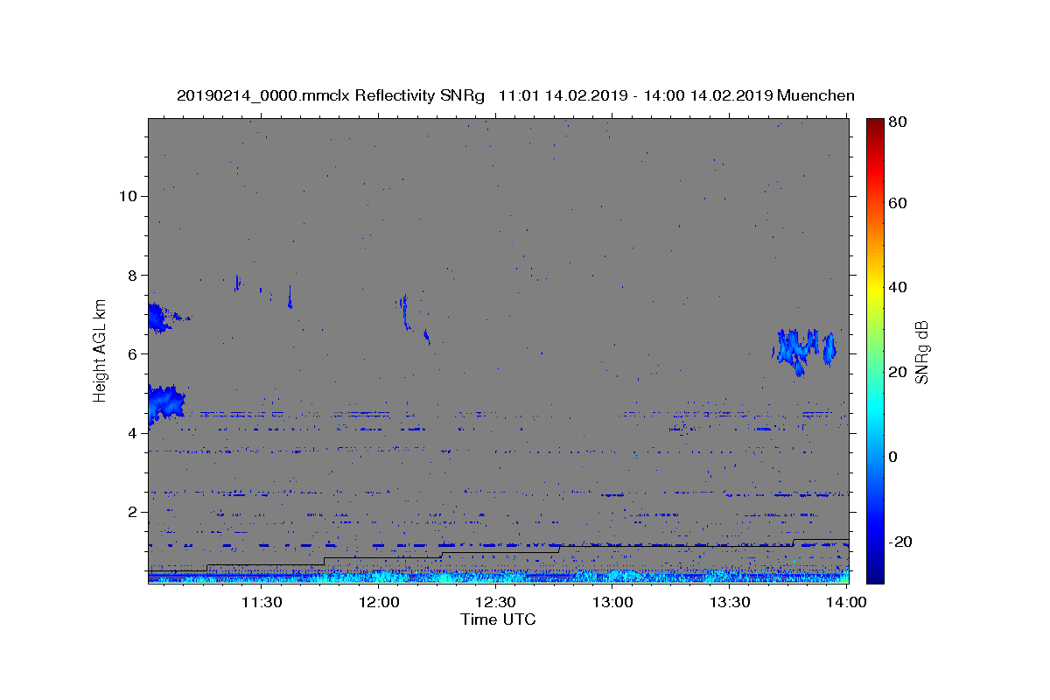Image resolution: width=1050 pixels, height=700 pixels.
Task: Click the 13:30 time tick label
Action: pos(730,602)
